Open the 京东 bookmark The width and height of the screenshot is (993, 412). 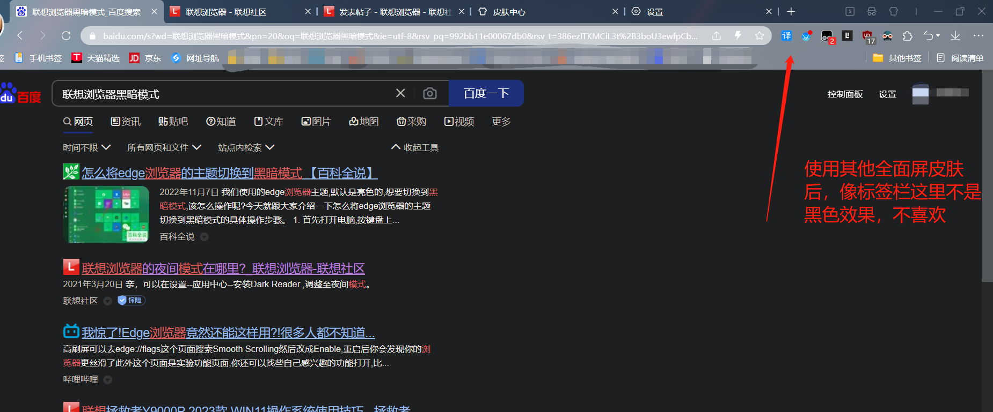(145, 58)
